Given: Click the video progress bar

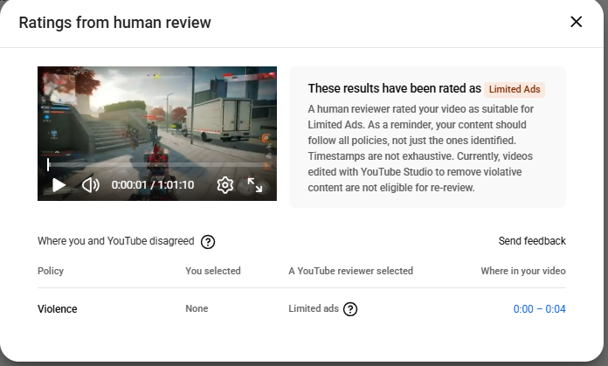Looking at the screenshot, I should (157, 164).
